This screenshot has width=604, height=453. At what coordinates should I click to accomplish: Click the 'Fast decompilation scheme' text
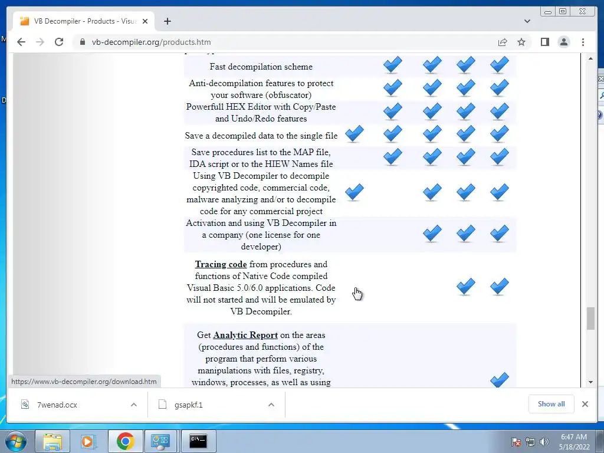[261, 67]
